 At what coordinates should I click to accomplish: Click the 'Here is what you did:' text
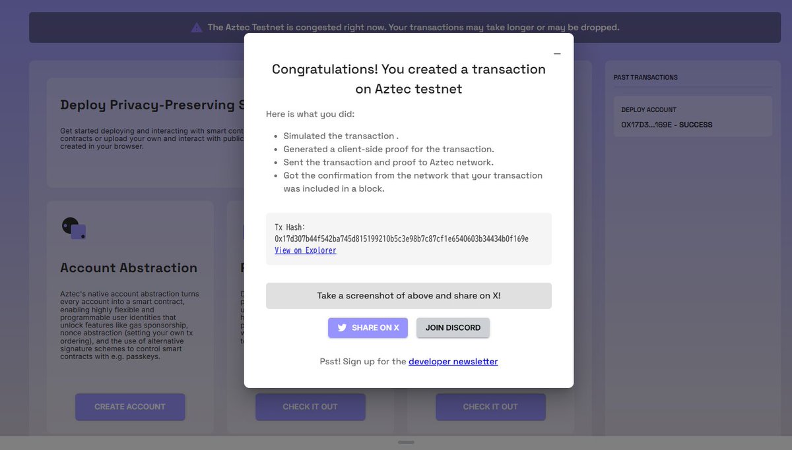point(310,114)
